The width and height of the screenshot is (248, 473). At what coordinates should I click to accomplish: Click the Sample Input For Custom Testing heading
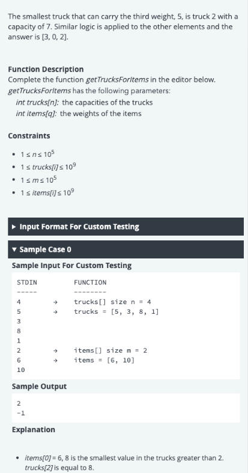pos(71,266)
